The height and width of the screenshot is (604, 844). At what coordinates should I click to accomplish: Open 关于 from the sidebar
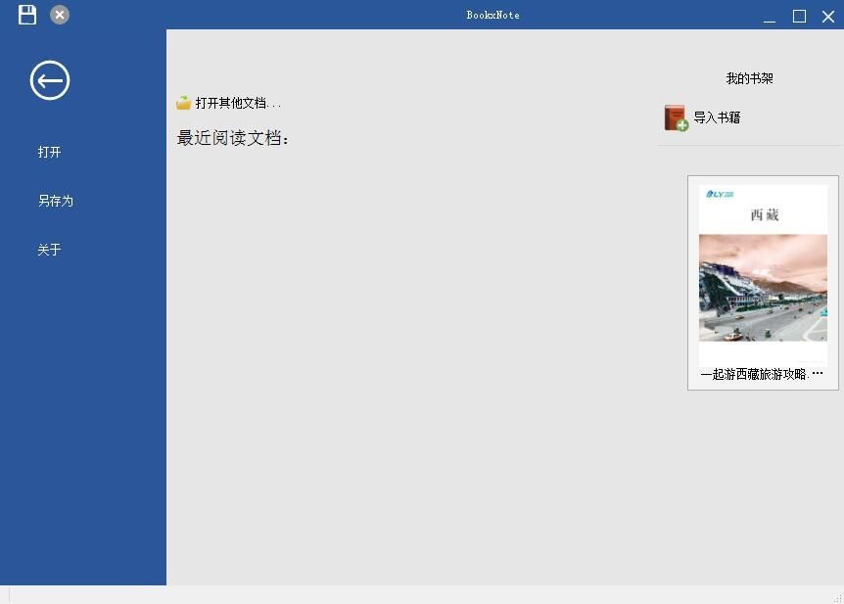[x=49, y=250]
